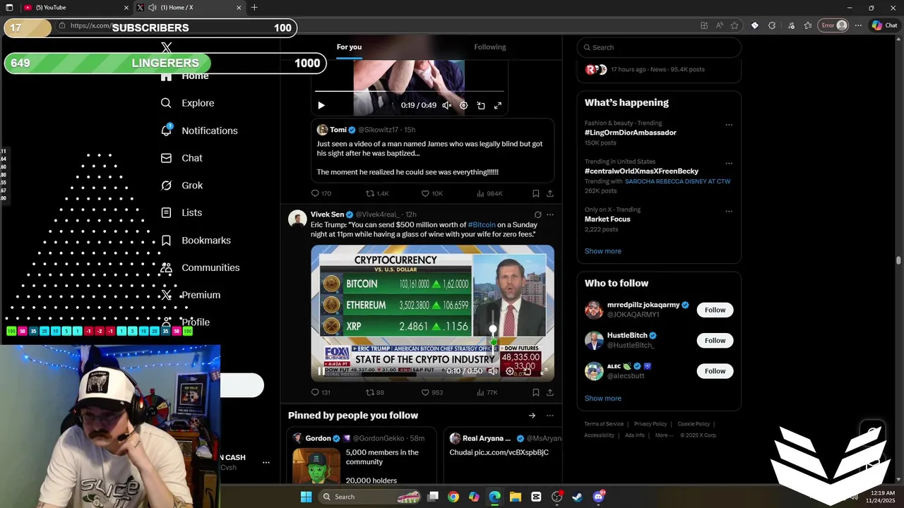The height and width of the screenshot is (508, 904).
Task: Expand top video to fullscreen
Action: (498, 105)
